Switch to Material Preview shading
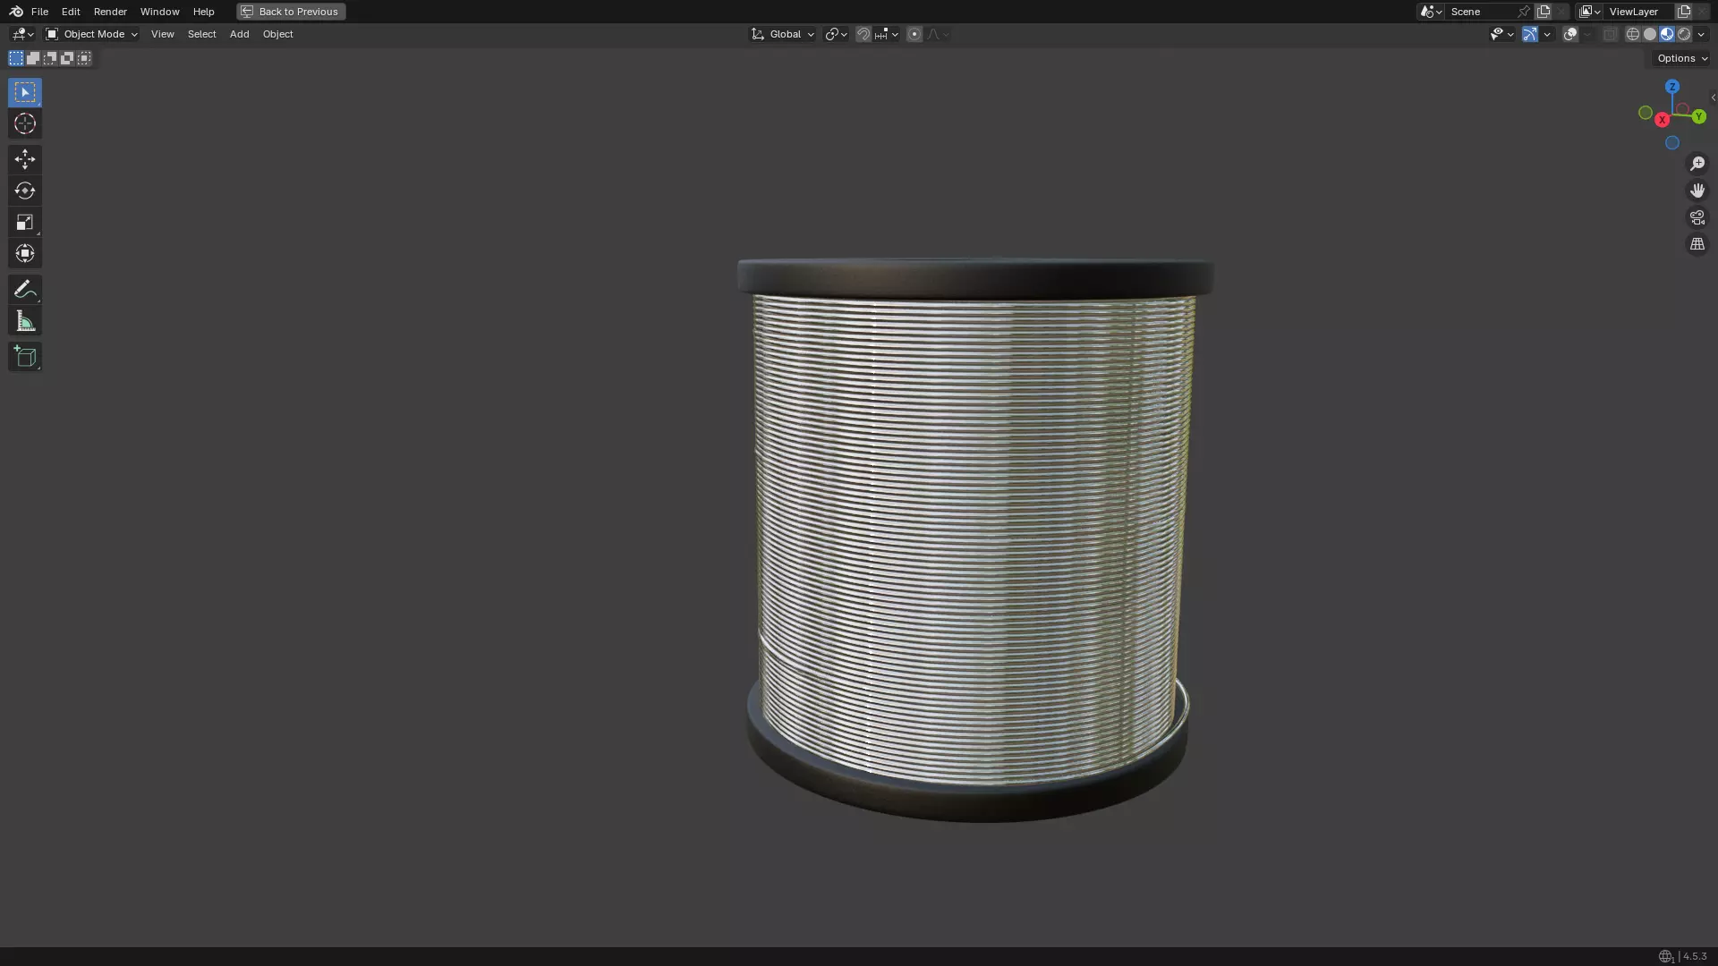 1667,34
